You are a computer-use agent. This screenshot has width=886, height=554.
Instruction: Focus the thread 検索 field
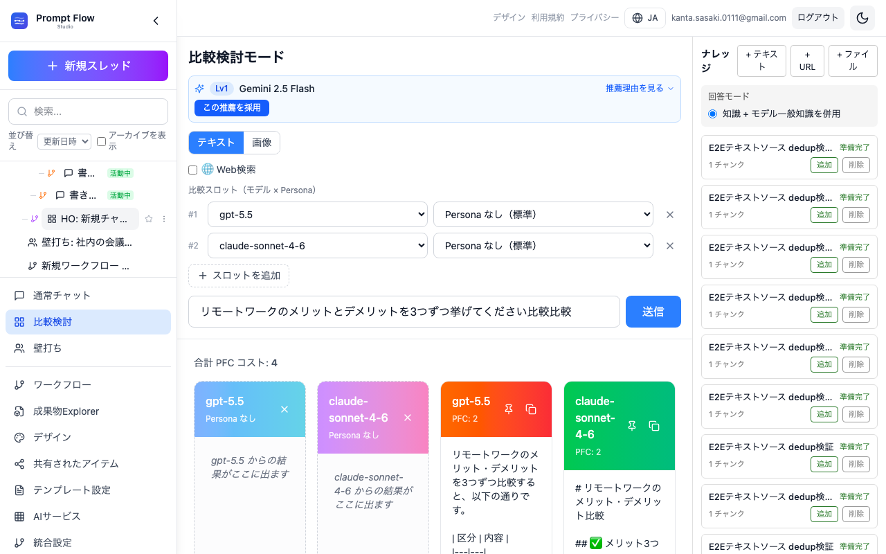(x=88, y=111)
